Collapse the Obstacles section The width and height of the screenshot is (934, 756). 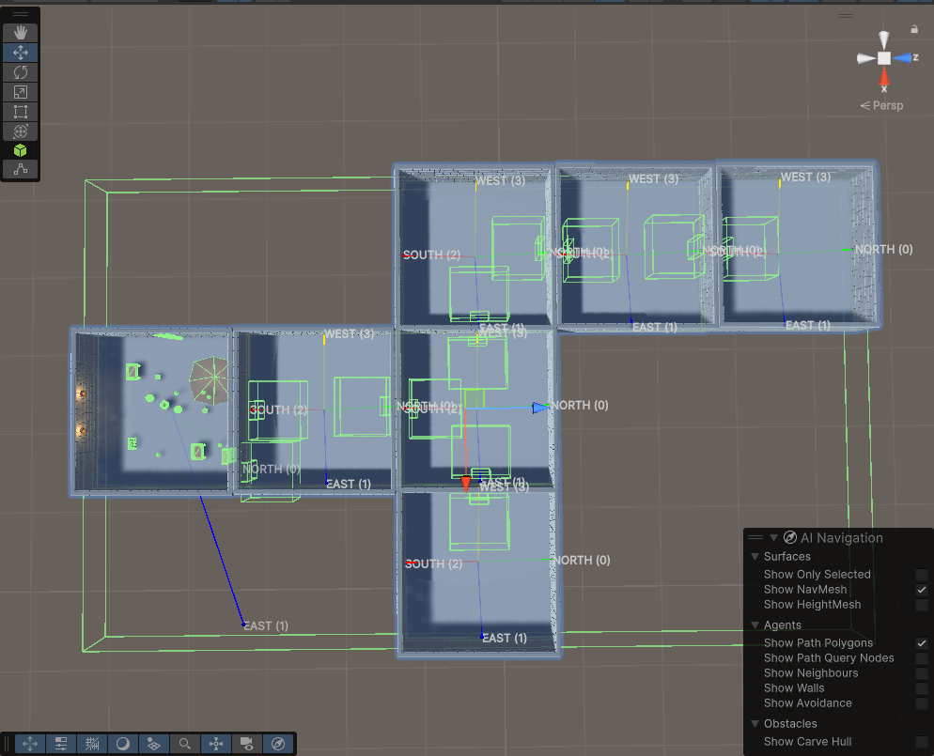tap(755, 724)
